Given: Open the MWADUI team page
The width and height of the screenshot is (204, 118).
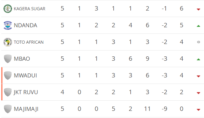Looking at the screenshot, I should (25, 76).
